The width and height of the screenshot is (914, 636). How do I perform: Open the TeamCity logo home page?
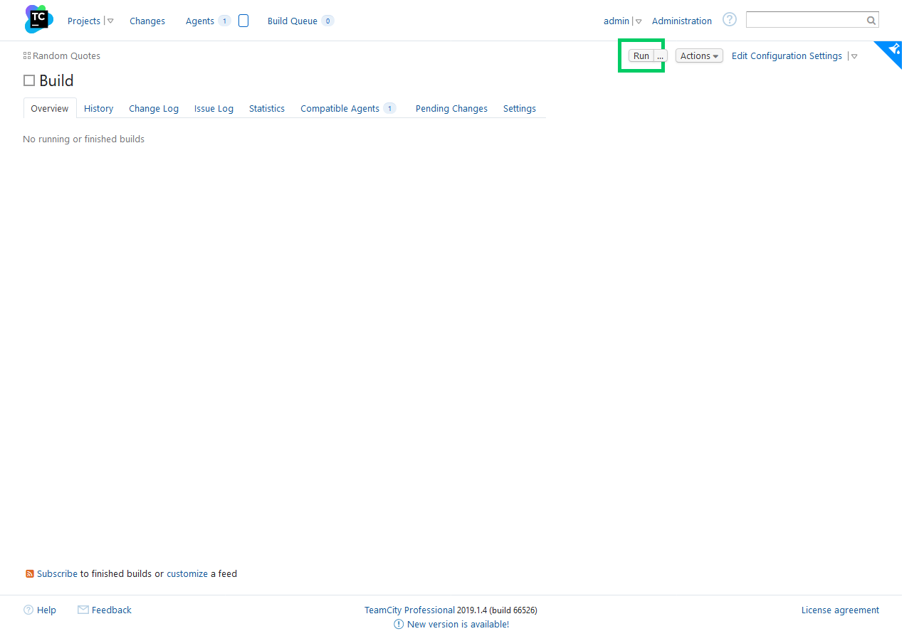(x=39, y=19)
